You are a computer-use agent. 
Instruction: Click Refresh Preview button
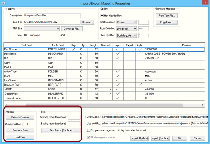click(x=20, y=117)
